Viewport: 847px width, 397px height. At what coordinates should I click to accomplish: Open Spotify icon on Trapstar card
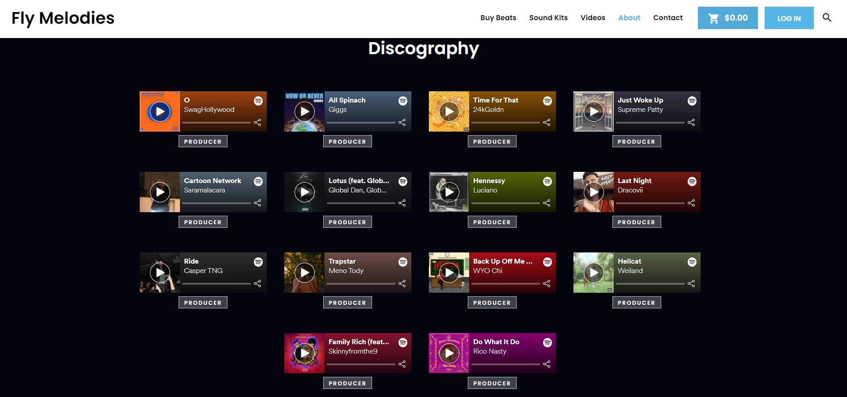(403, 262)
